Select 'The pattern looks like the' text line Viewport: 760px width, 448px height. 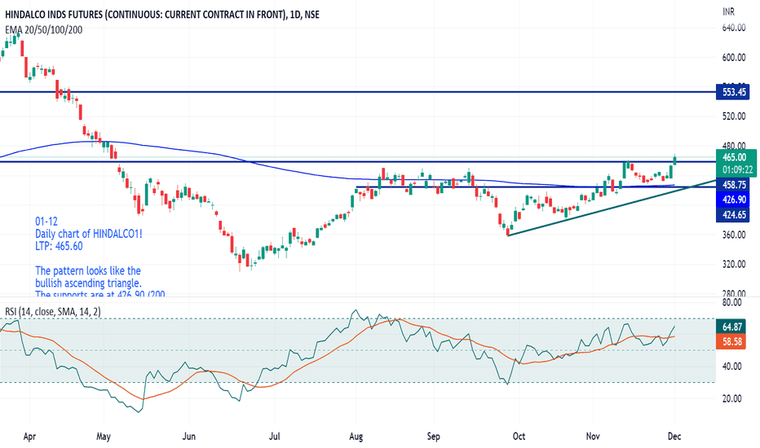[88, 270]
